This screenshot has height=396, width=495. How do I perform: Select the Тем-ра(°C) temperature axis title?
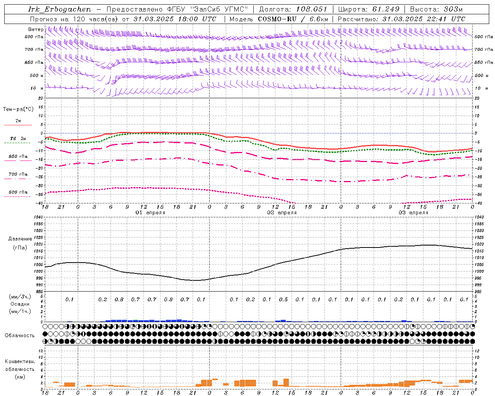18,109
